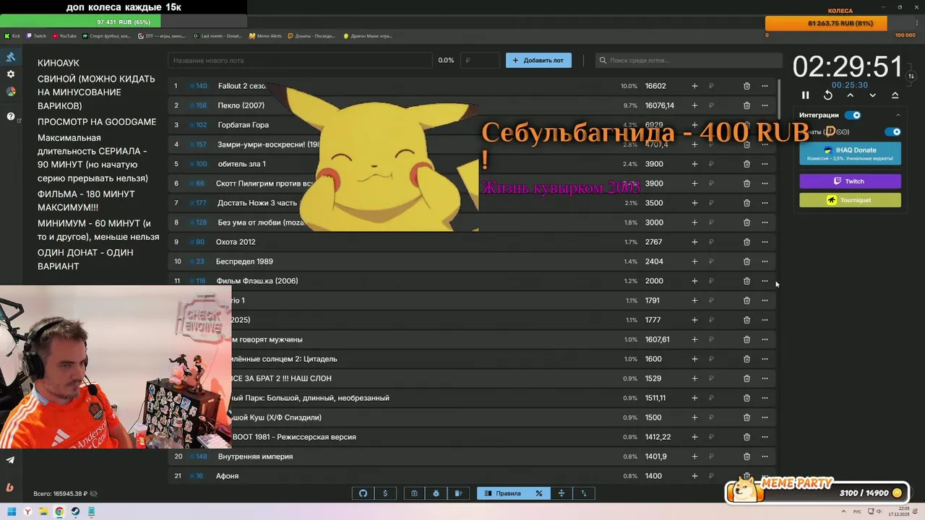Click the clear lots trash-list icon in the bottom toolbar
The width and height of the screenshot is (925, 520).
click(458, 493)
